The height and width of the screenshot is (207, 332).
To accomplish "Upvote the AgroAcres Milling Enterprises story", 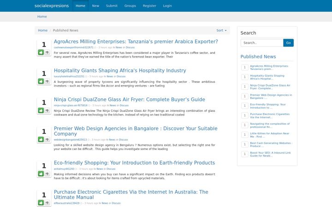I will tap(41, 52).
